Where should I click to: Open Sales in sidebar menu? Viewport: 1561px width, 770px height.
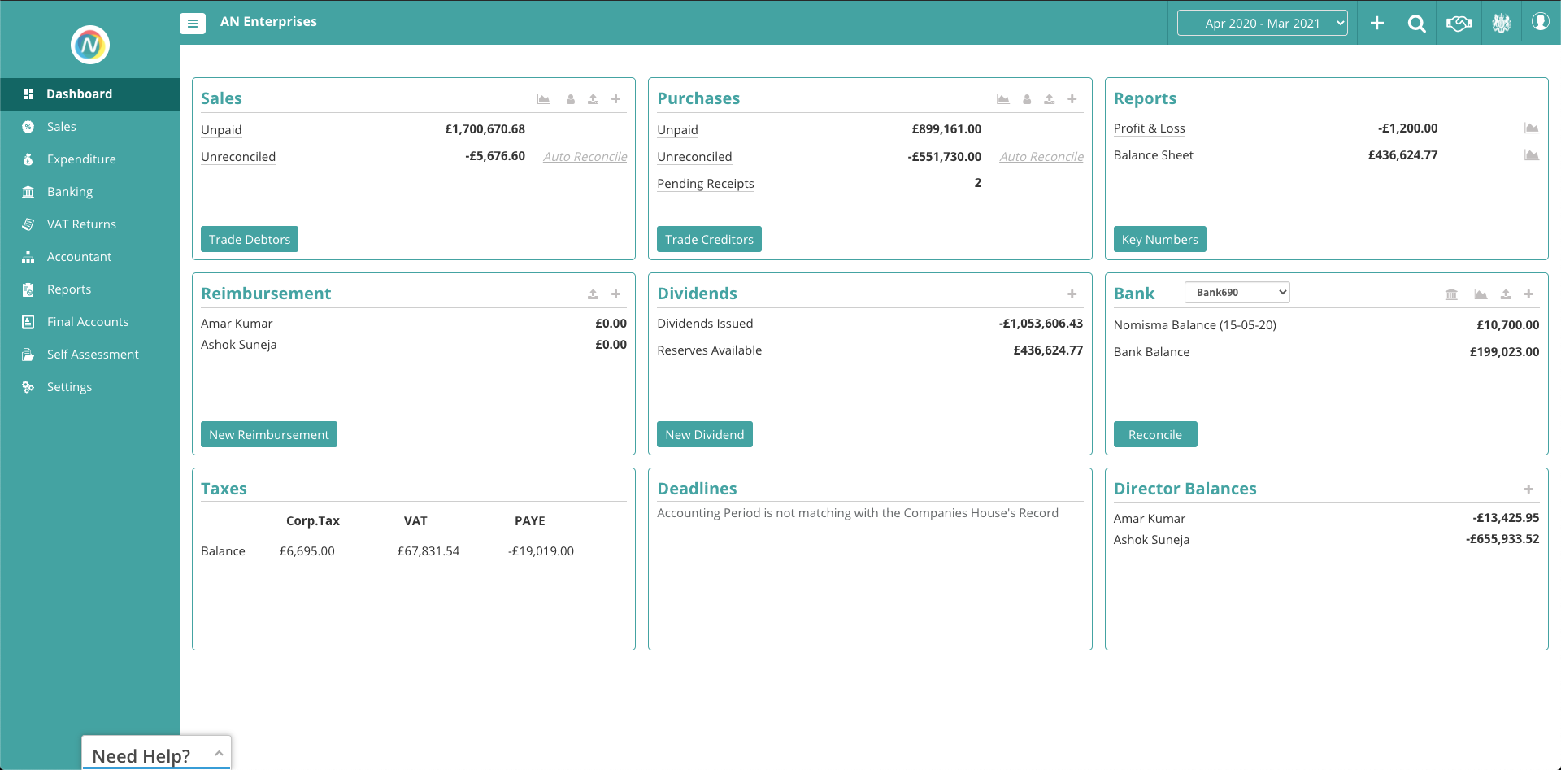(x=89, y=127)
